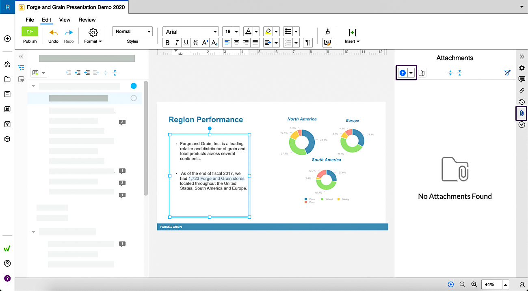Open the upload attachment dropdown arrow
Viewport: 528px width, 291px height.
[x=411, y=73]
